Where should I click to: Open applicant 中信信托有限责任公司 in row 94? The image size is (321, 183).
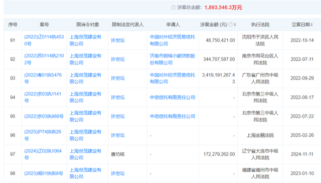coord(173,97)
